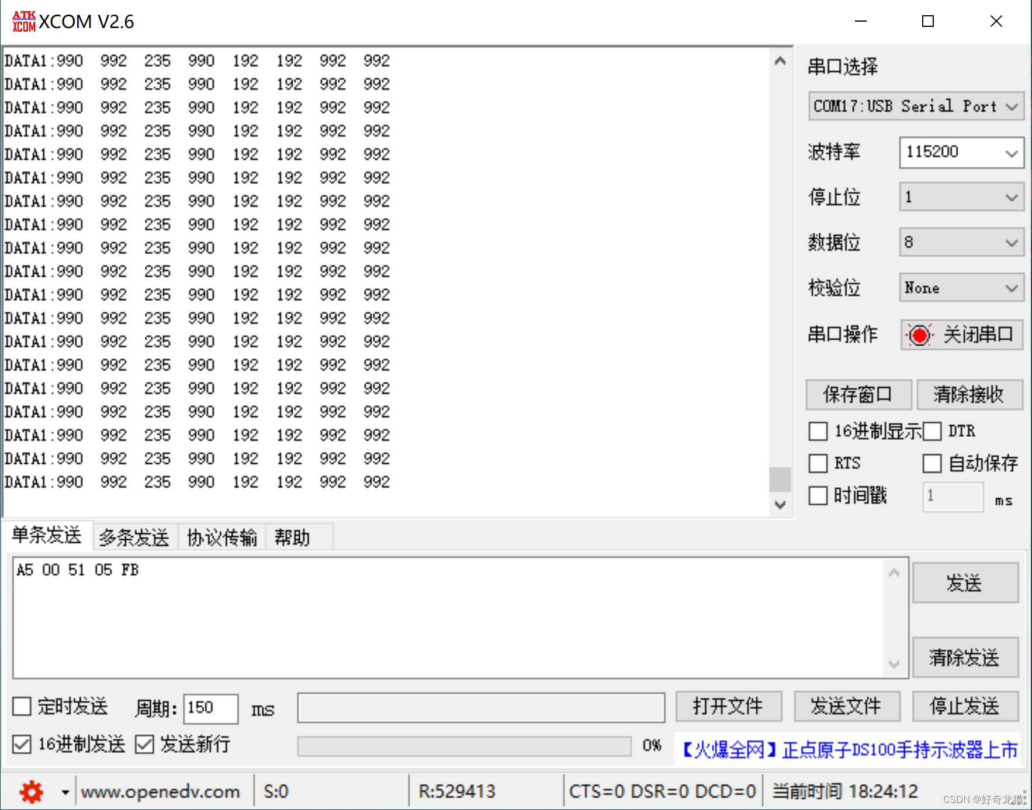Click the www.openedv.com status bar link

click(x=161, y=792)
